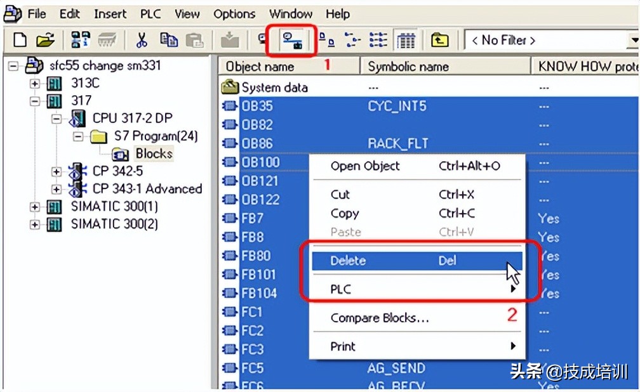Open the Print submenu in the context menu
Viewport: 640px width, 392px height.
pos(417,346)
